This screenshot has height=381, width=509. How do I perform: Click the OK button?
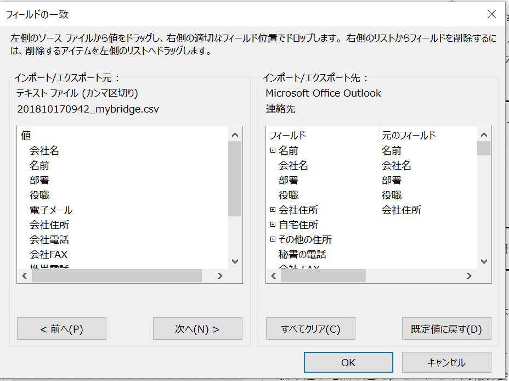tap(348, 362)
